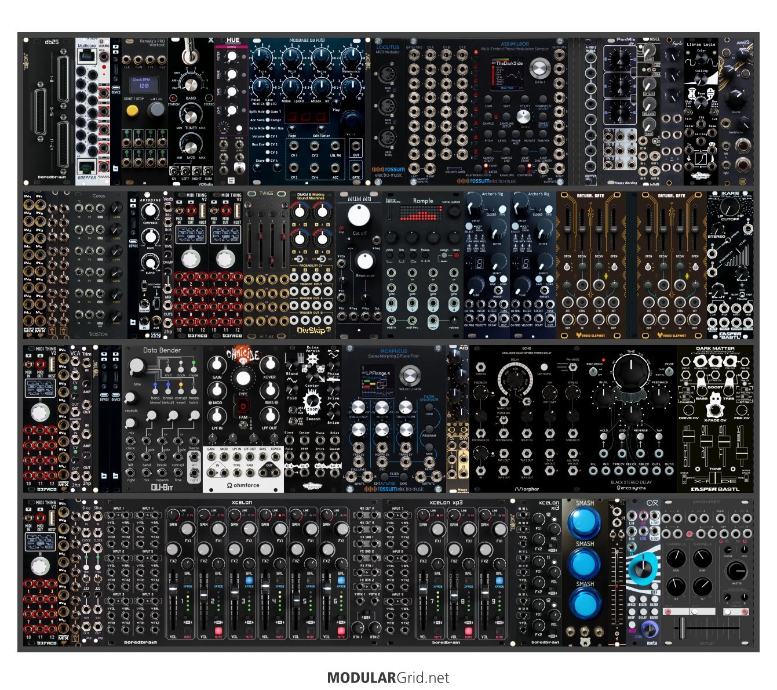Click the LOAD button on Assimil8or
Image resolution: width=777 pixels, height=690 pixels.
489,100
